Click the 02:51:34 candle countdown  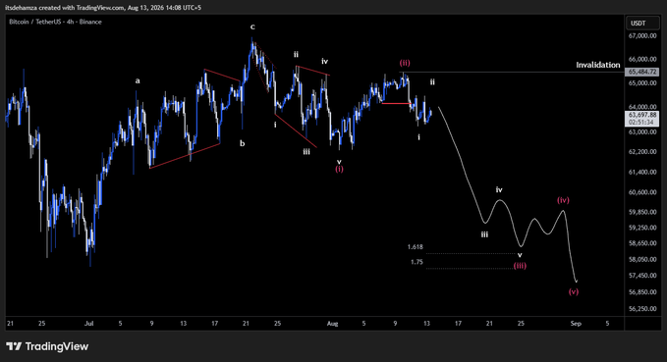click(641, 123)
